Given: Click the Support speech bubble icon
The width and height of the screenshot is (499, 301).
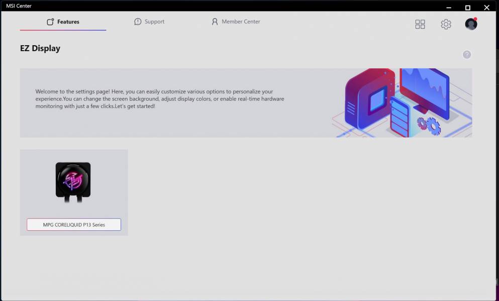Looking at the screenshot, I should tap(138, 22).
